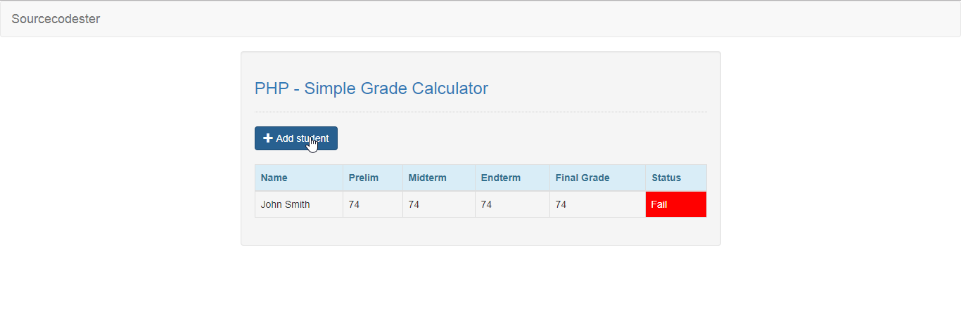The image size is (961, 311).
Task: Select the Midterm column header
Action: [439, 178]
